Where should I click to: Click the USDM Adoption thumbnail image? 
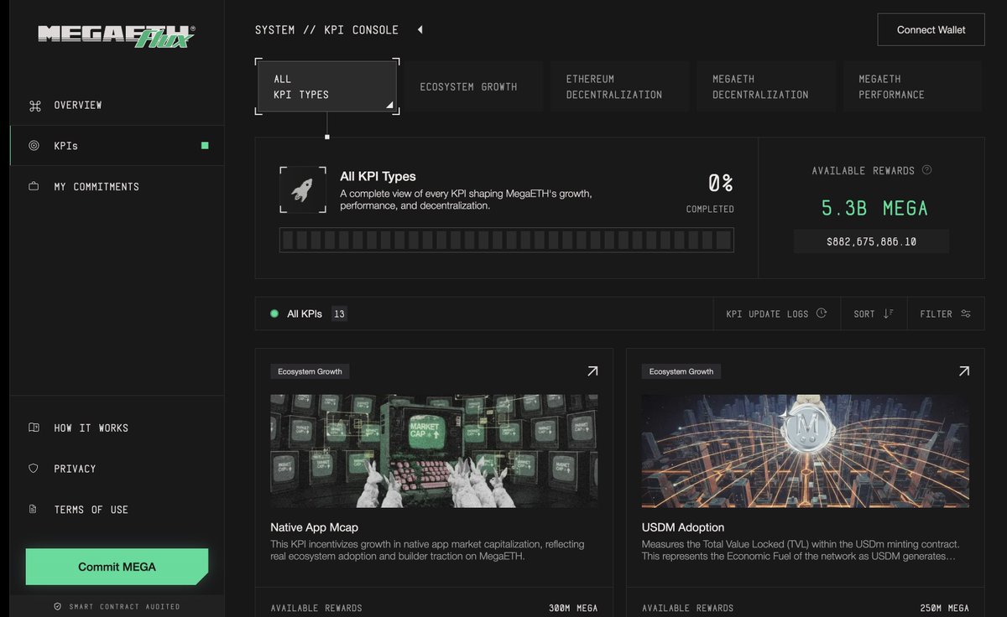[806, 451]
